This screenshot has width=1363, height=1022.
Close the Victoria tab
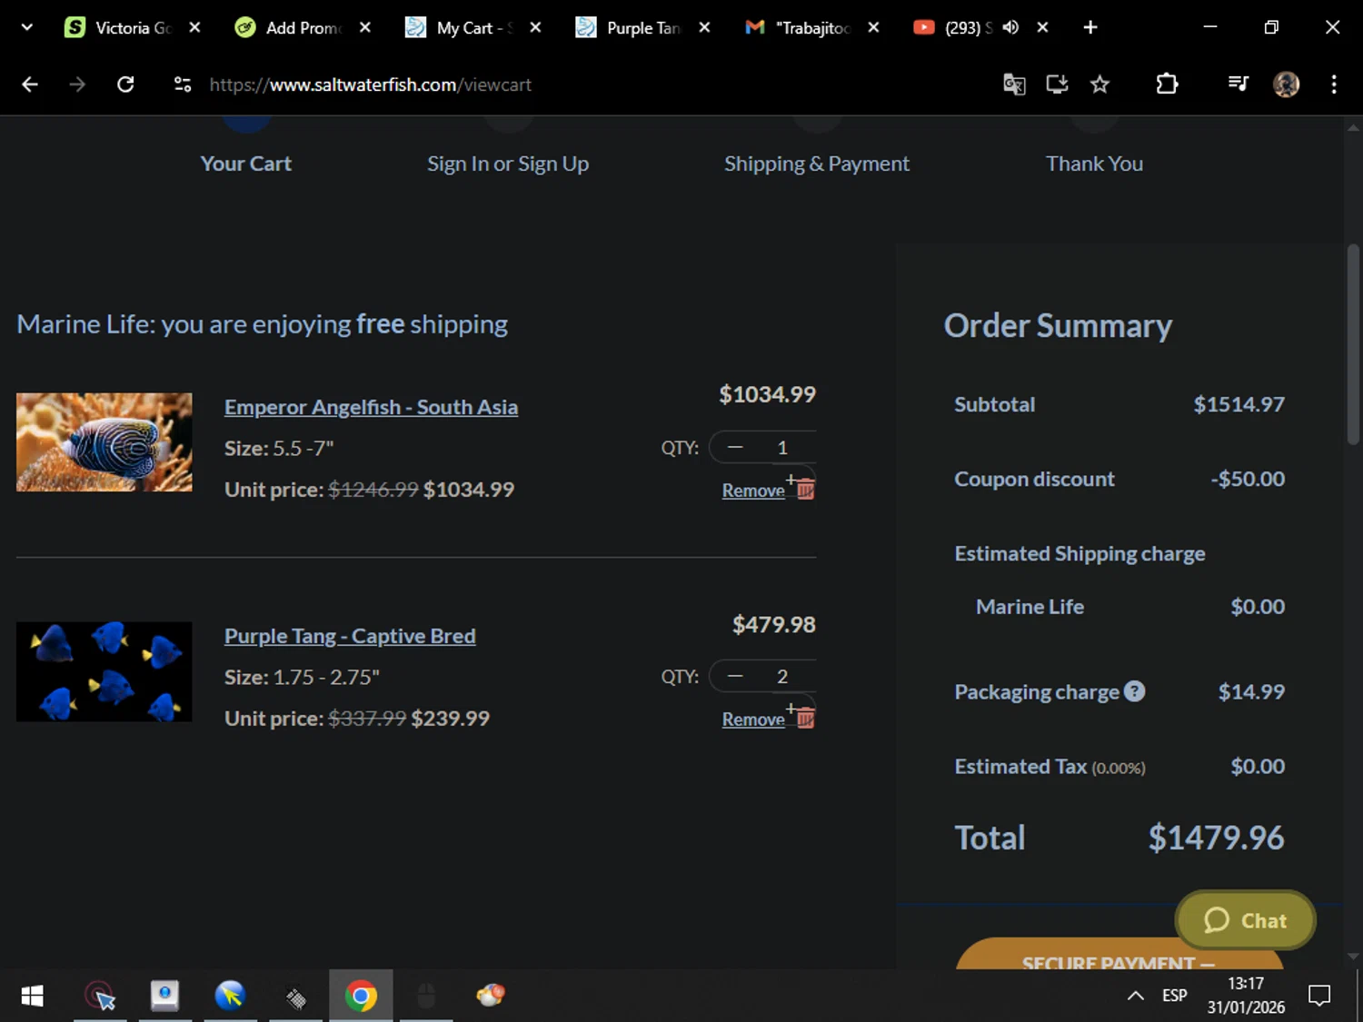point(194,27)
